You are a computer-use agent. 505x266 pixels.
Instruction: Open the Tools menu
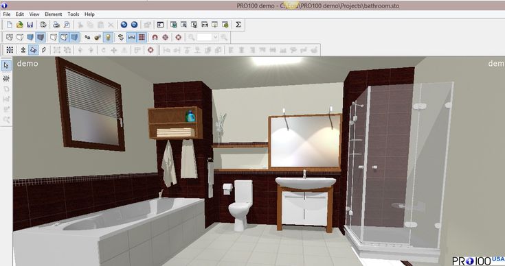tap(73, 14)
